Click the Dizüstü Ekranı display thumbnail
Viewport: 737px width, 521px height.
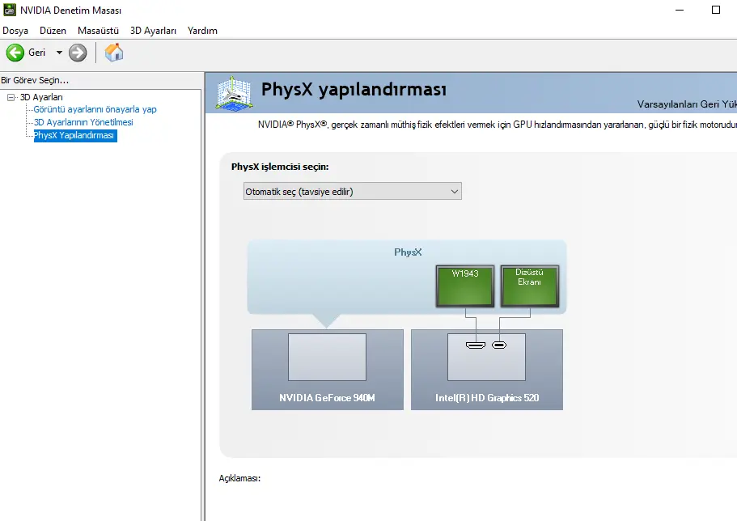(530, 286)
